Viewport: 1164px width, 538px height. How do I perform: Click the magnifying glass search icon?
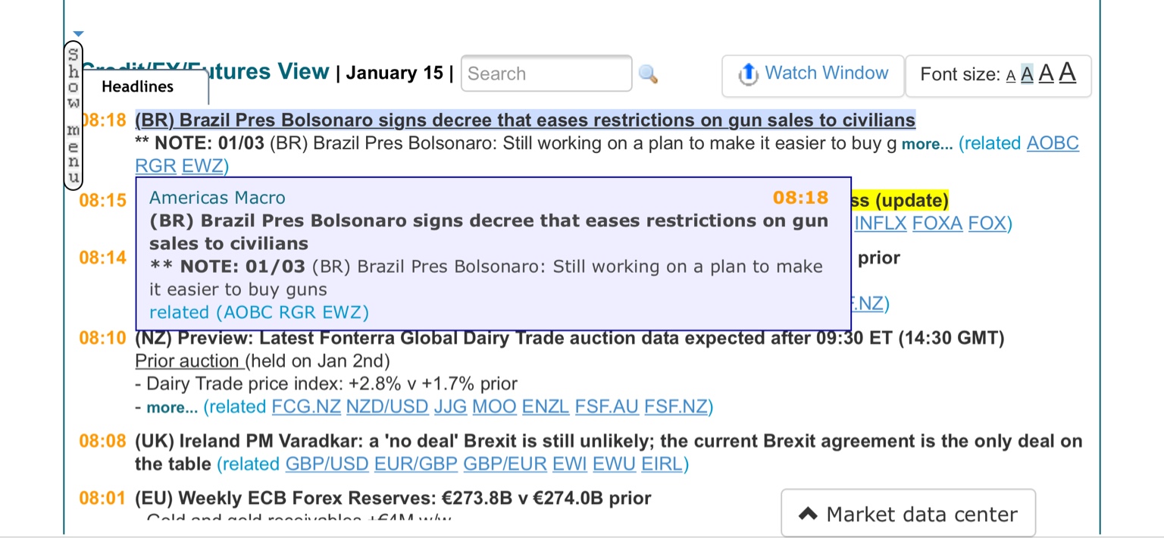coord(648,74)
